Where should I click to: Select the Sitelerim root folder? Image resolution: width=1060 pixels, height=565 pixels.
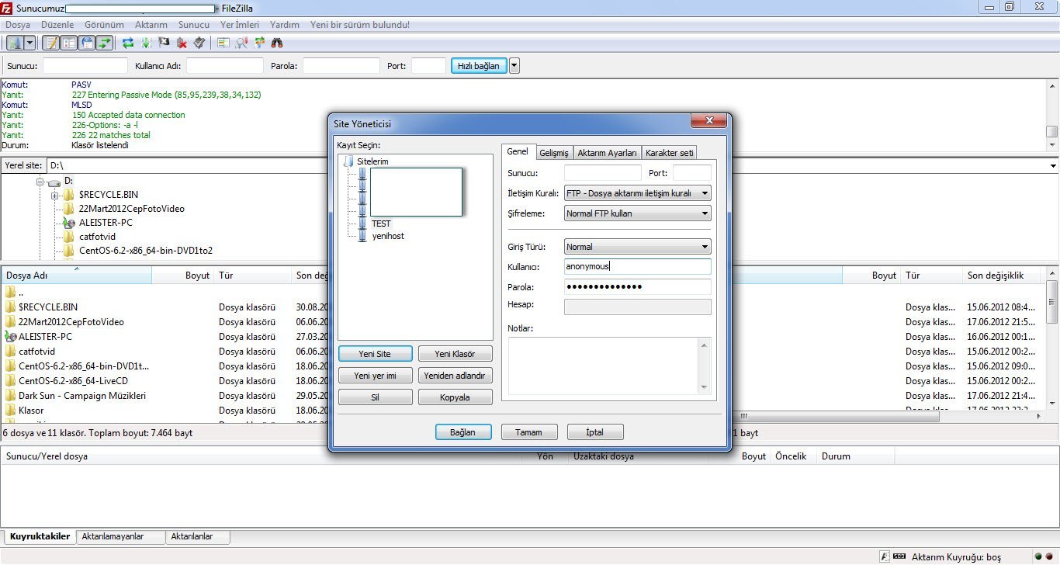click(372, 161)
